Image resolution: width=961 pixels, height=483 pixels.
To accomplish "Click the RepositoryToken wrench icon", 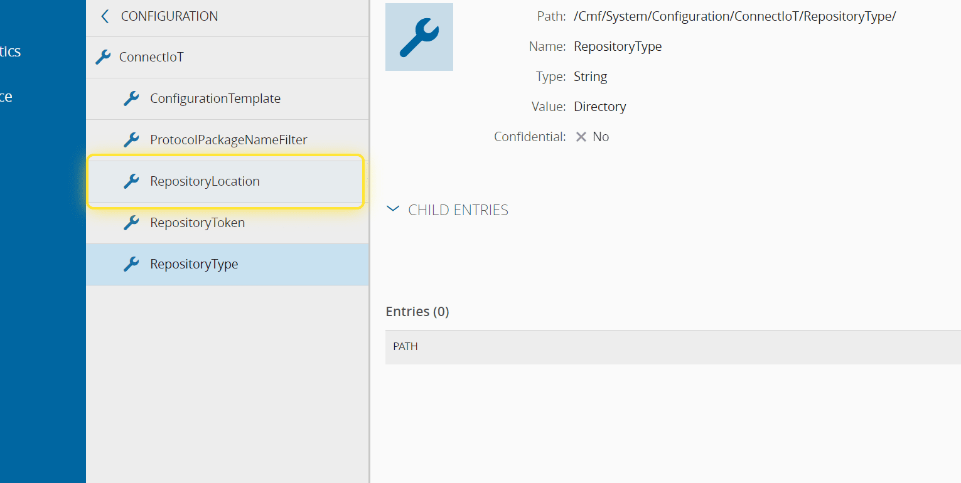I will [x=131, y=223].
